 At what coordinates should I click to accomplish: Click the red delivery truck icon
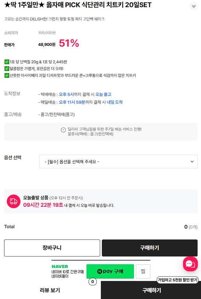[13, 201]
